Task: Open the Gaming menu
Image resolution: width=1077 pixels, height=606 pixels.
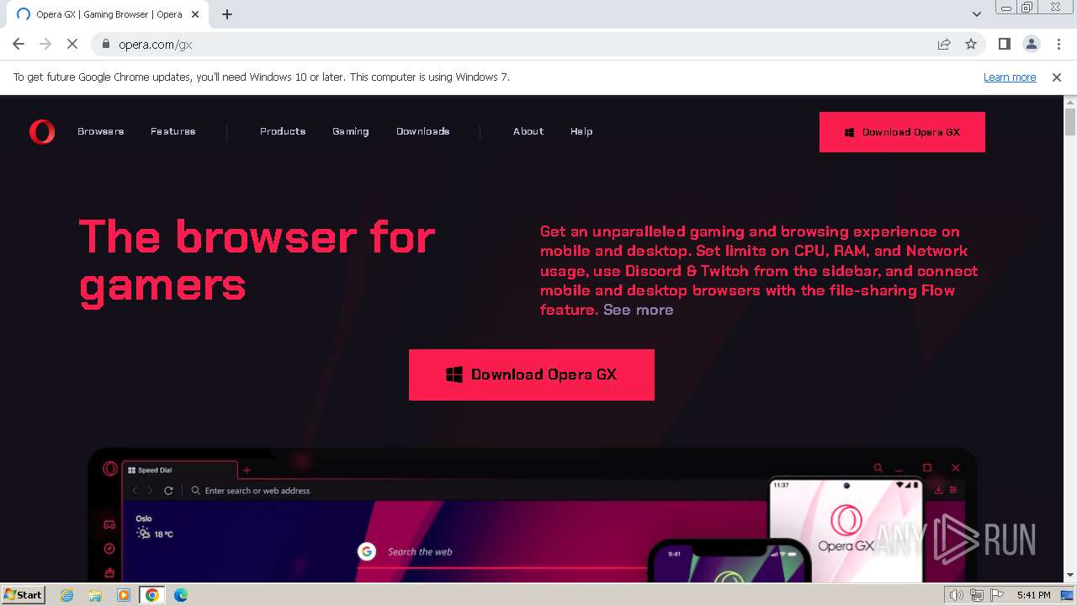Action: pyautogui.click(x=351, y=131)
